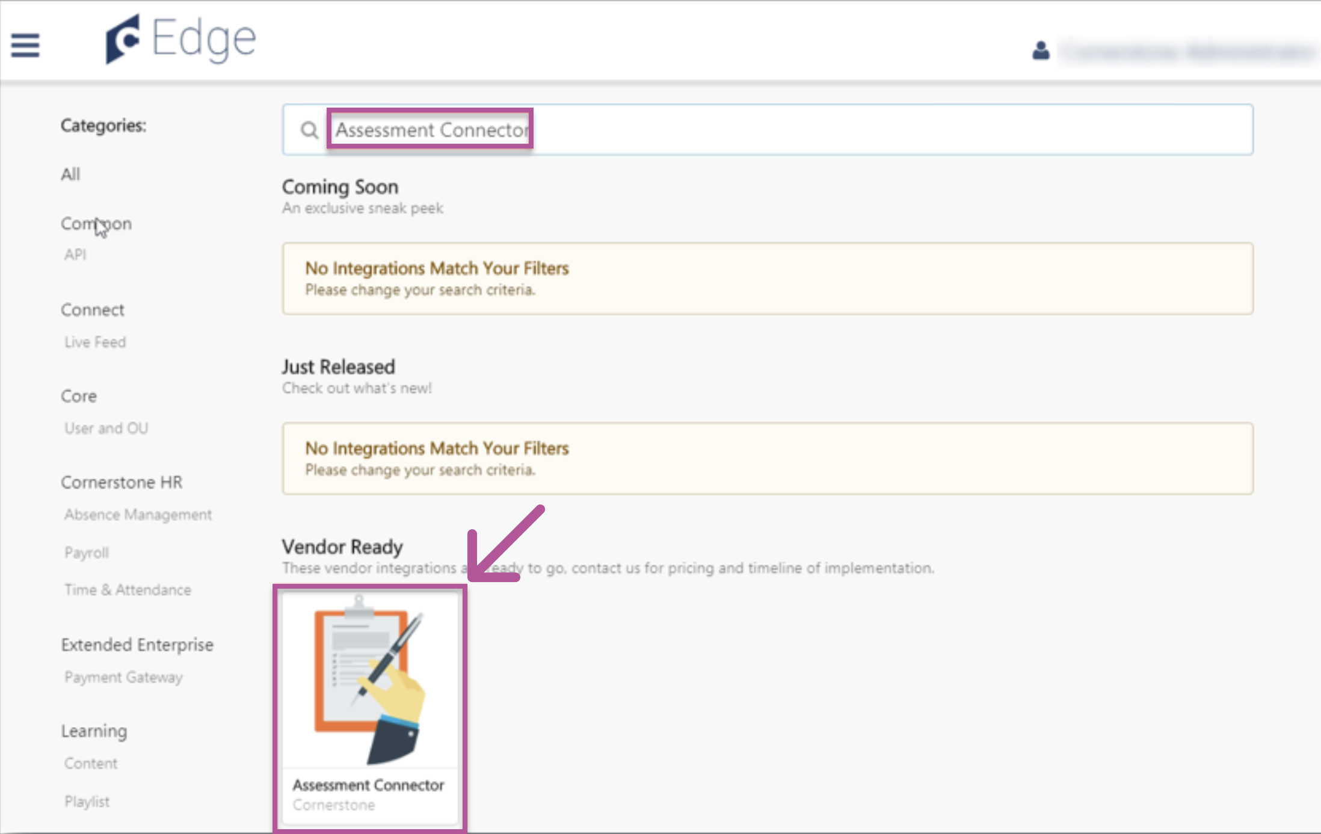Select the Common category
This screenshot has height=834, width=1321.
pyautogui.click(x=96, y=224)
